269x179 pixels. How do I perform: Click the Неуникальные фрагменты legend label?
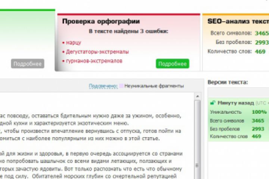coord(154,86)
